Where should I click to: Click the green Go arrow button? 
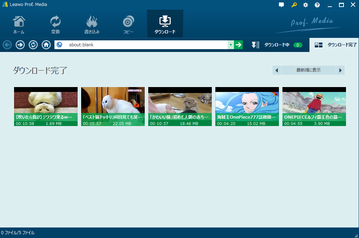click(239, 45)
